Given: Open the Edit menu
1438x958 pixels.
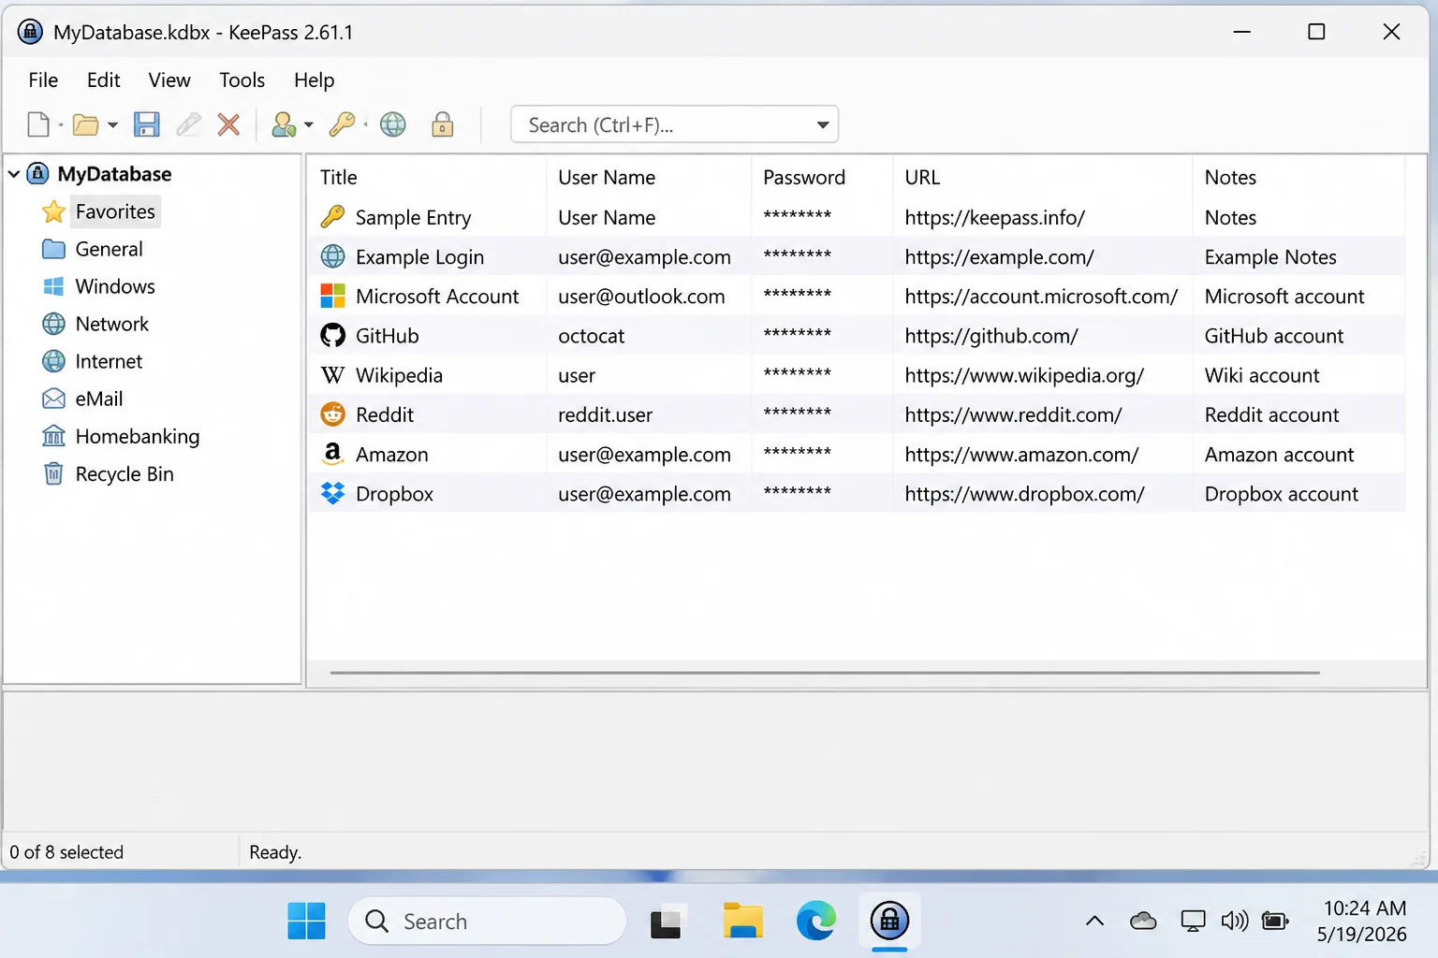Looking at the screenshot, I should tap(103, 80).
